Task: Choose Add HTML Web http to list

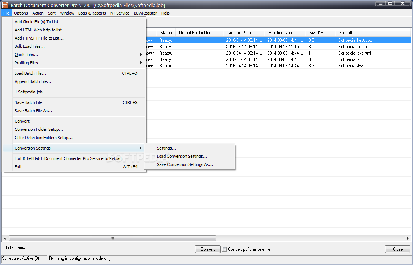Action: coord(74,30)
